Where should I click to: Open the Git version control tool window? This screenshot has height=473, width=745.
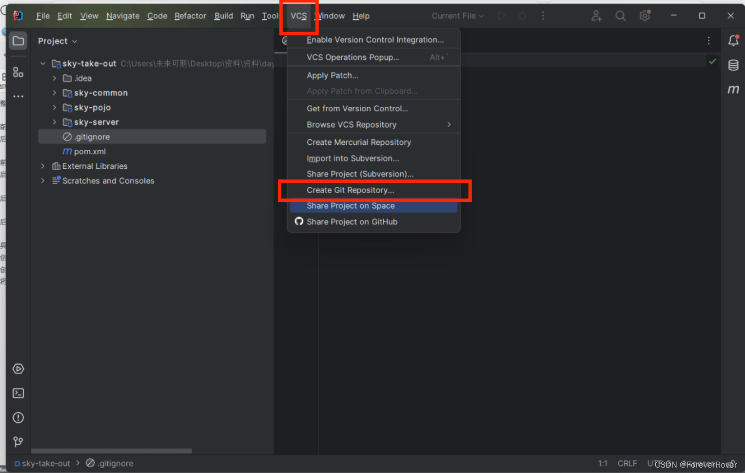tap(18, 442)
